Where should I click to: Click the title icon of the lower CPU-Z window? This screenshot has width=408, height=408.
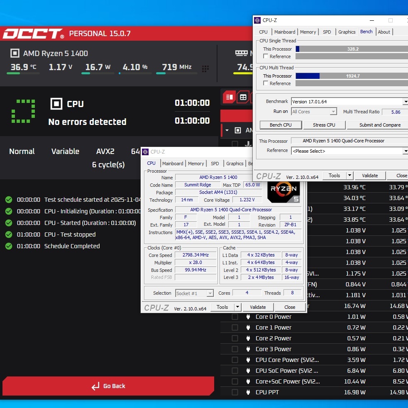145,151
